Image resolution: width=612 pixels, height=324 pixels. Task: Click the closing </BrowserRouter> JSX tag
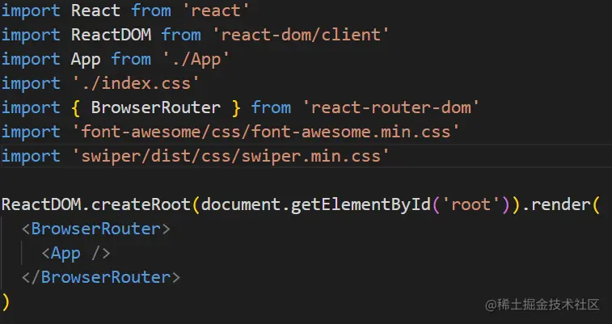coord(101,277)
